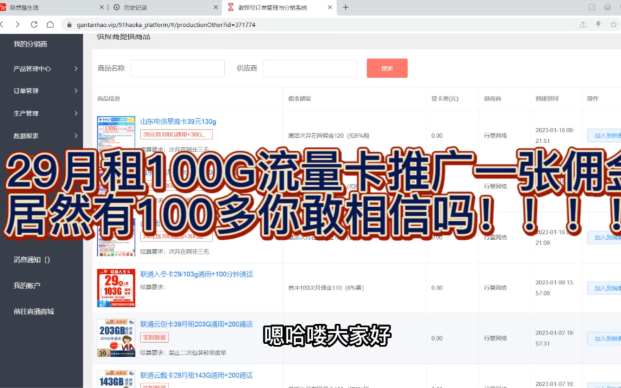621x388 pixels.
Task: Click browser window layout icon at top right
Action: [x=592, y=7]
